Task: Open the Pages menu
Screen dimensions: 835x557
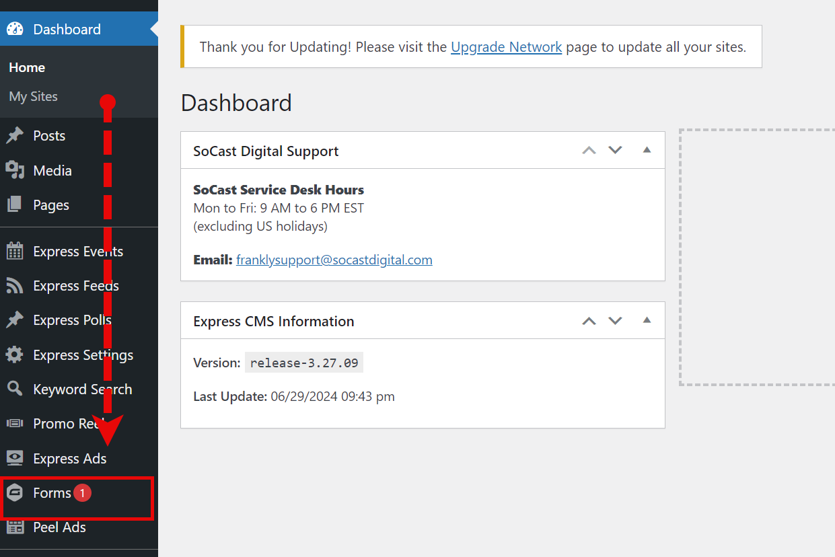Action: click(x=79, y=205)
